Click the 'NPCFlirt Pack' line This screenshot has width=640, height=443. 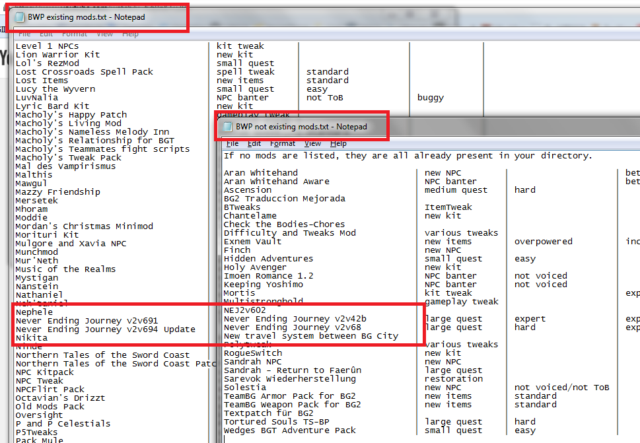(x=50, y=389)
